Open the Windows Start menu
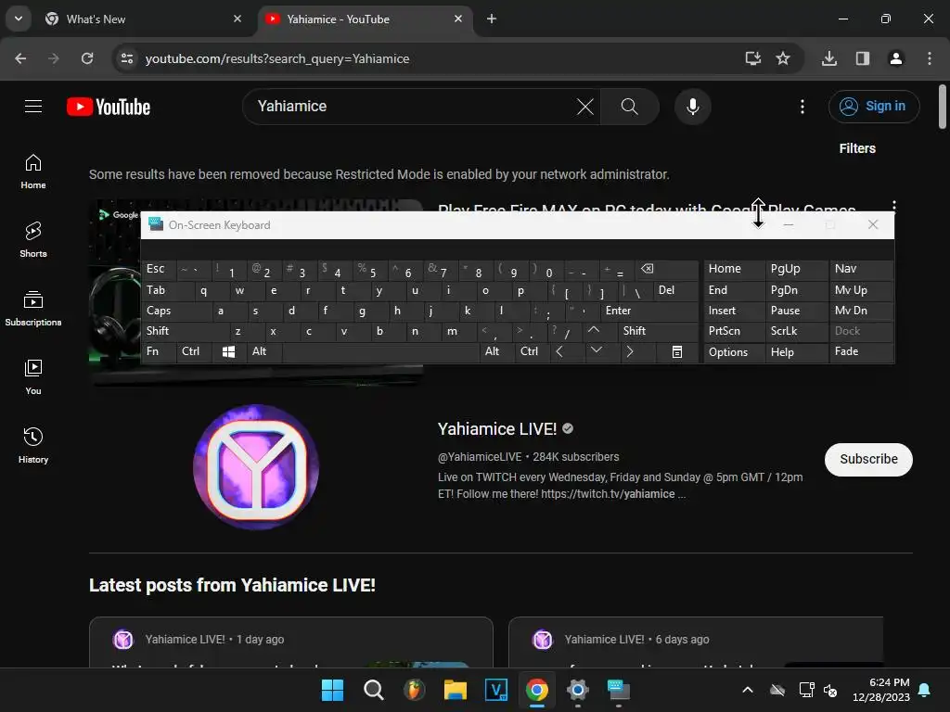Viewport: 950px width, 712px height. coord(332,690)
